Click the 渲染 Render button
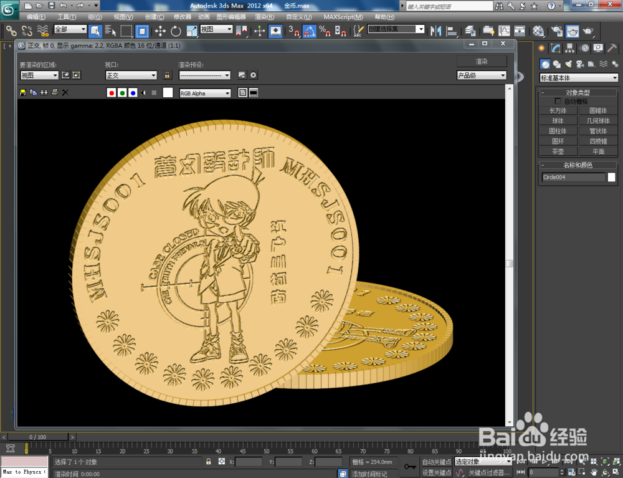 [482, 62]
